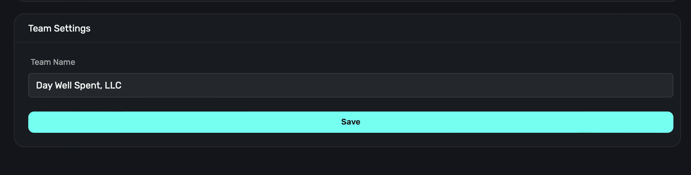
Task: Save the team name changes
Action: pyautogui.click(x=351, y=122)
